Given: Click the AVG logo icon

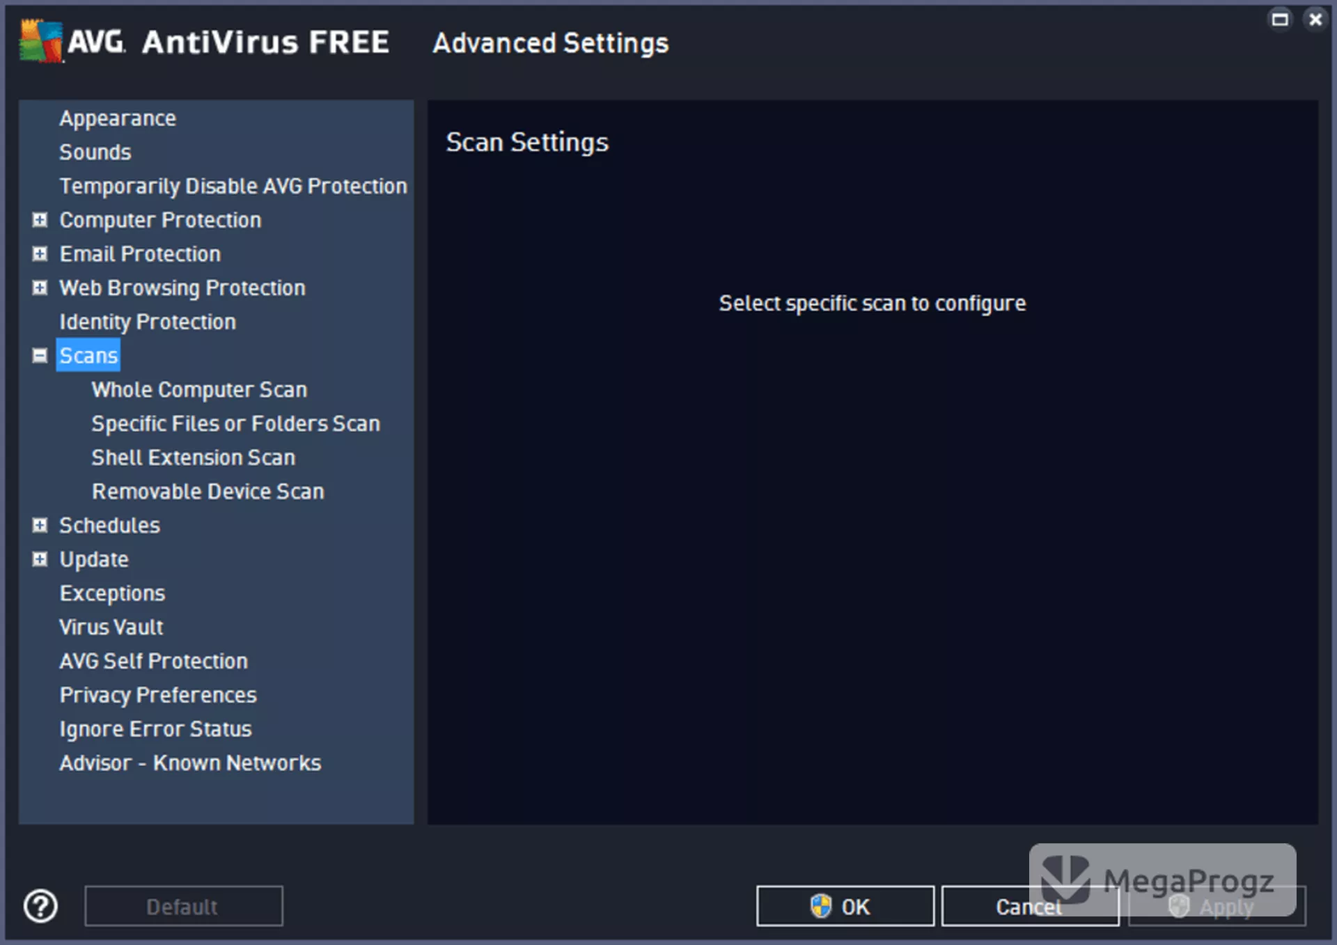Looking at the screenshot, I should 41,41.
